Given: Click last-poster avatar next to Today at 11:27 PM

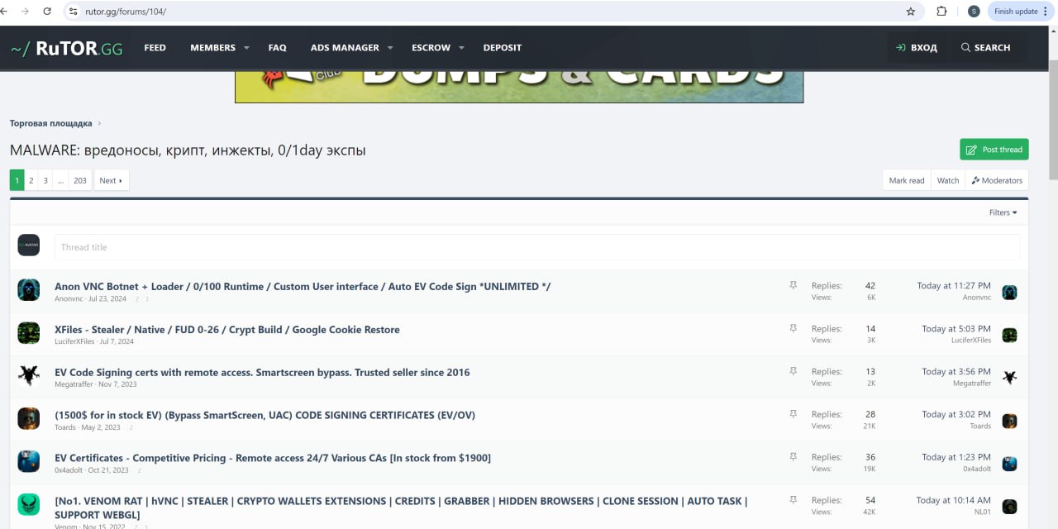Looking at the screenshot, I should pos(1009,293).
